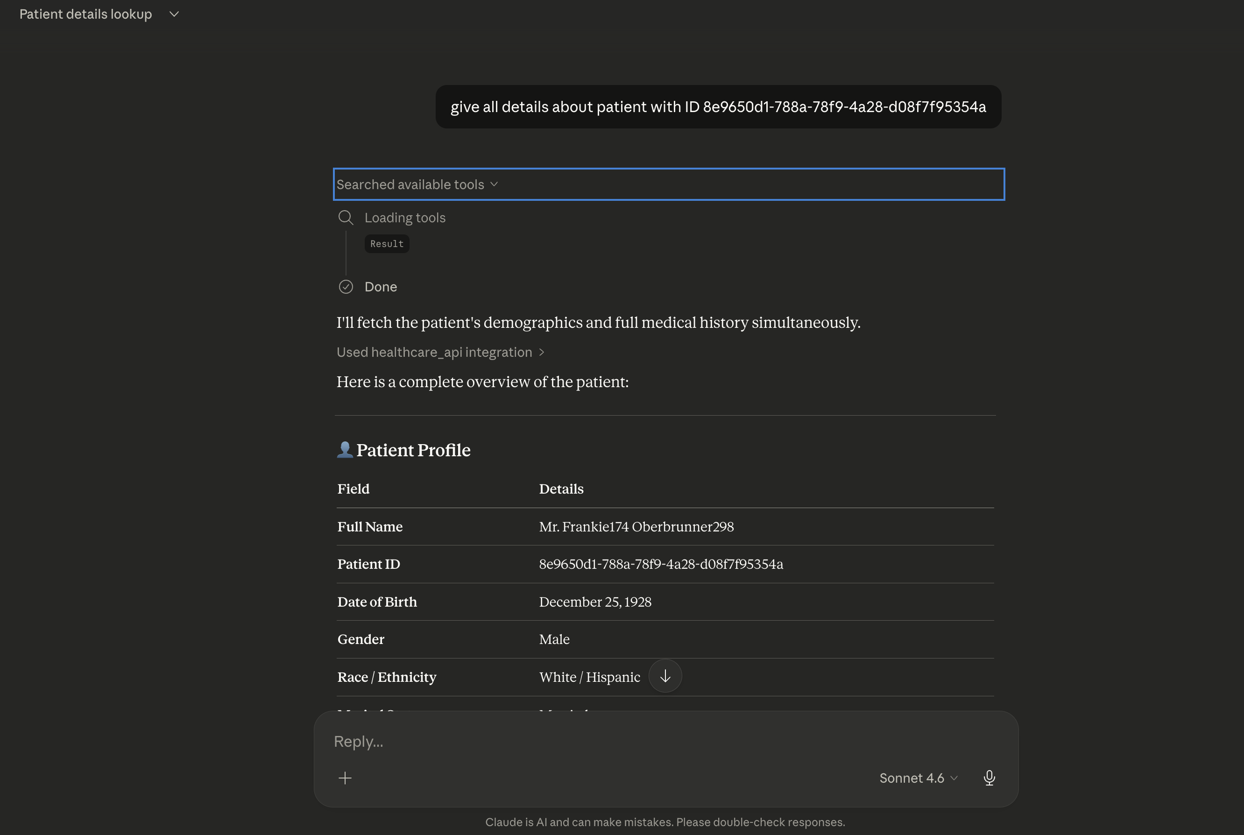Image resolution: width=1244 pixels, height=835 pixels.
Task: Click the user message bubble with patient ID
Action: tap(718, 106)
